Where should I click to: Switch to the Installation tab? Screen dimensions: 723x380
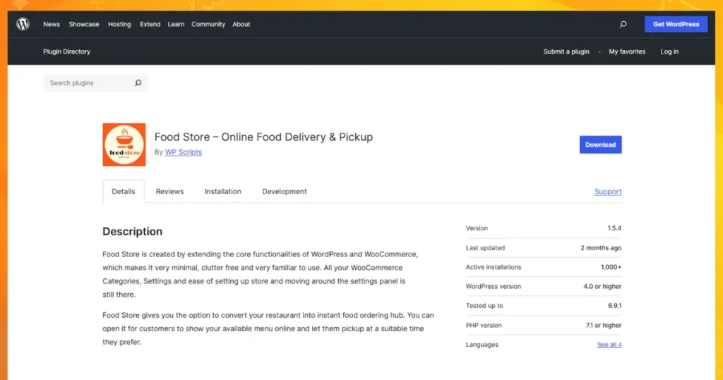pyautogui.click(x=222, y=191)
